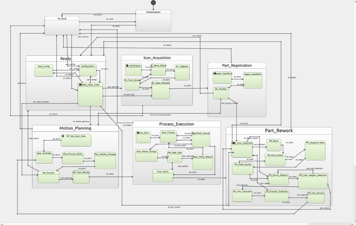This screenshot has height=225, width=356.
Task: Click the dv_motion_preview transition label
Action: tap(41, 102)
